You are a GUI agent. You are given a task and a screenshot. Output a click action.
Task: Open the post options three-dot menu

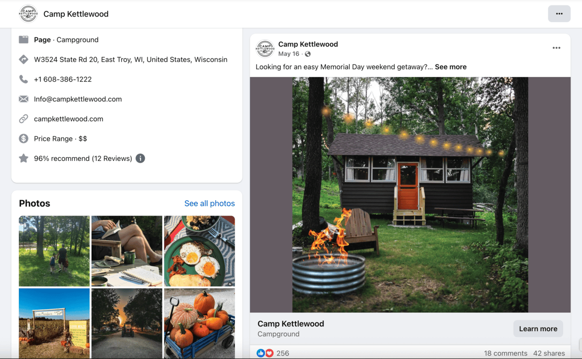556,47
